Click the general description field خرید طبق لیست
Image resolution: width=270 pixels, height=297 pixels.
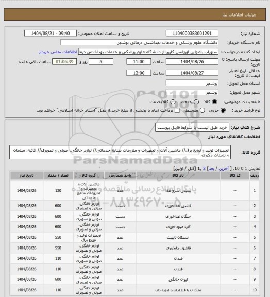point(192,128)
